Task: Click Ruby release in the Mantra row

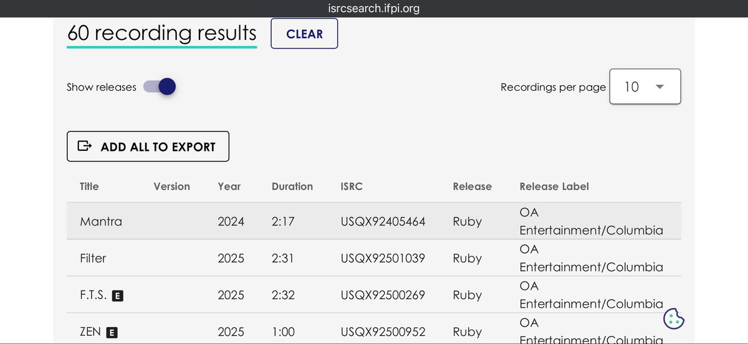Action: pos(467,221)
